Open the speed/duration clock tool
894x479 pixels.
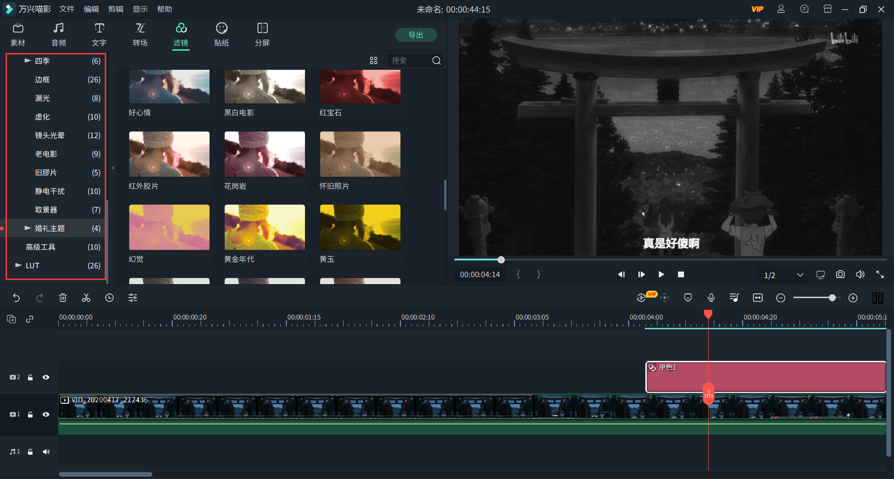pyautogui.click(x=109, y=298)
